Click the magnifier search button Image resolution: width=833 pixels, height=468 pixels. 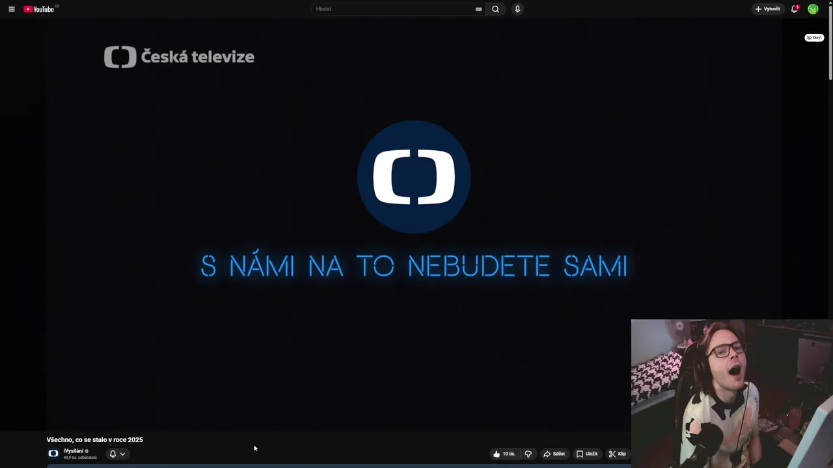point(496,9)
